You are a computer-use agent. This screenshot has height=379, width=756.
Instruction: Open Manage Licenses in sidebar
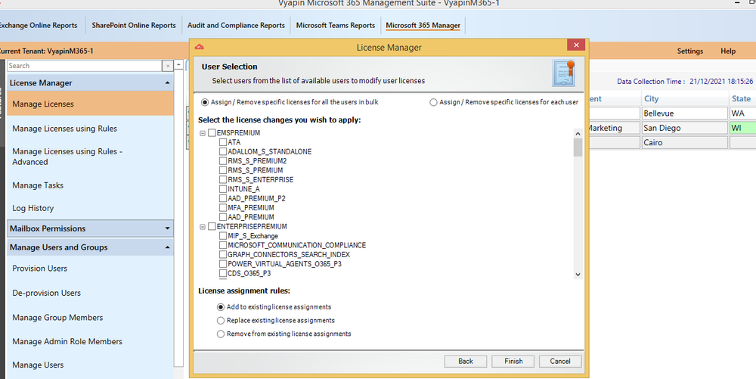[90, 104]
